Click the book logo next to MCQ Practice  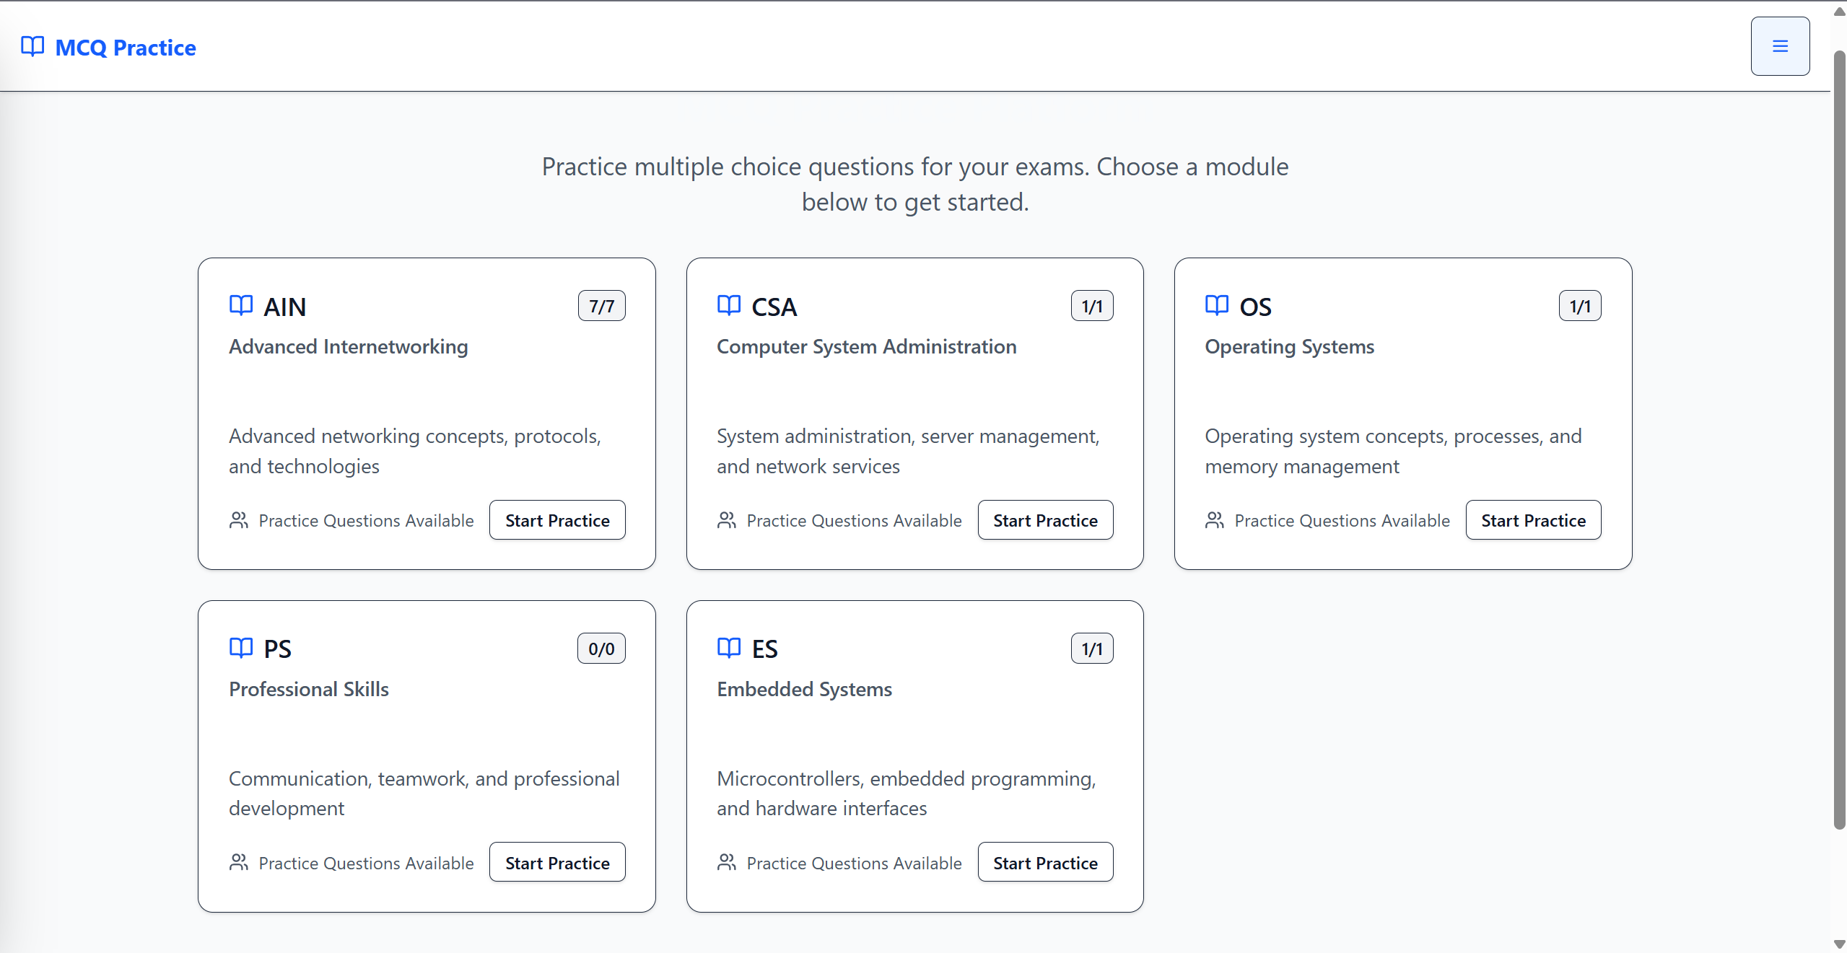pyautogui.click(x=32, y=46)
